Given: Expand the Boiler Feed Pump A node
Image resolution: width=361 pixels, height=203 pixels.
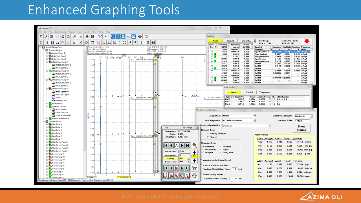Looking at the screenshot, I should [47, 56].
